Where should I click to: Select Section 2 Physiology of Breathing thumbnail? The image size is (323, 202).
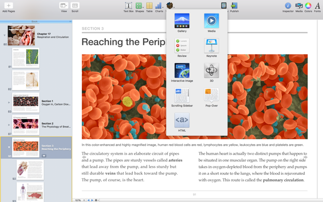point(26,125)
